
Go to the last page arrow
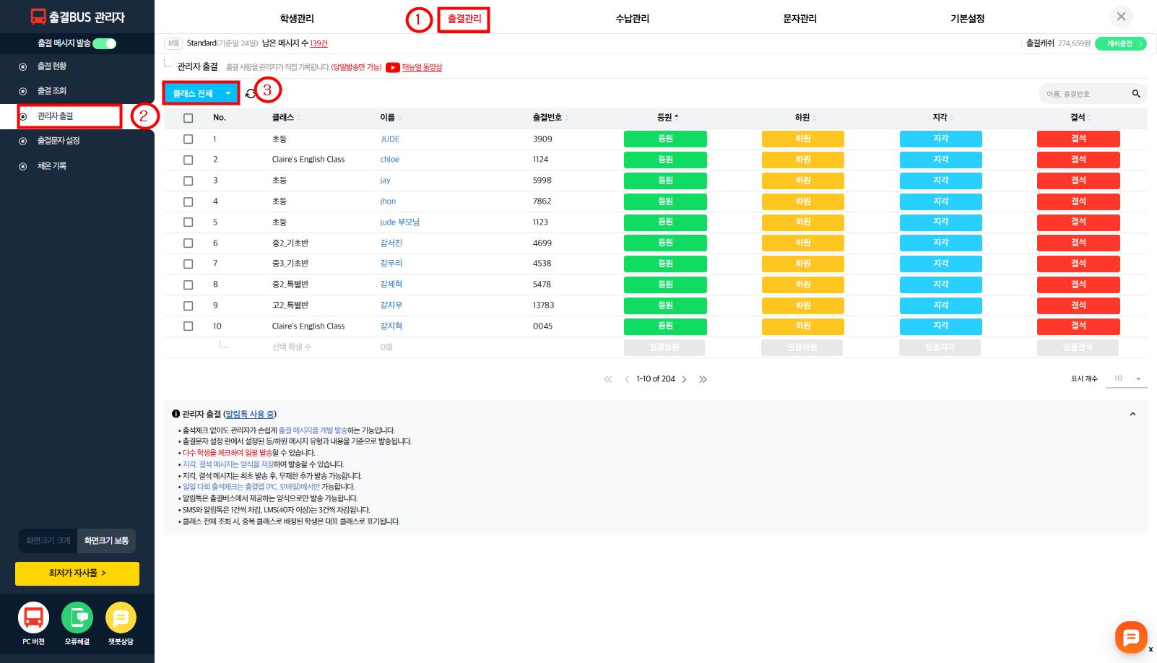(x=703, y=379)
